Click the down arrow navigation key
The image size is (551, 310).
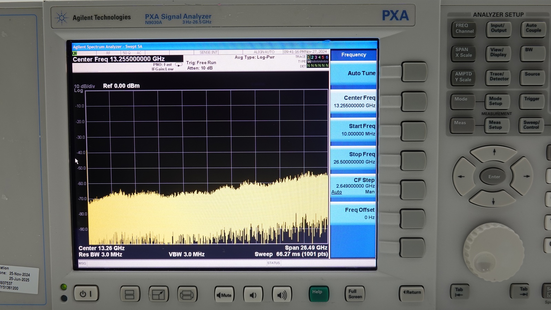(x=493, y=200)
